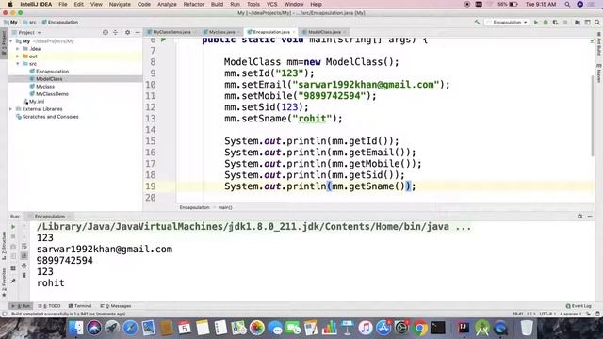Pin the Run tab with pin icon

coord(13,282)
